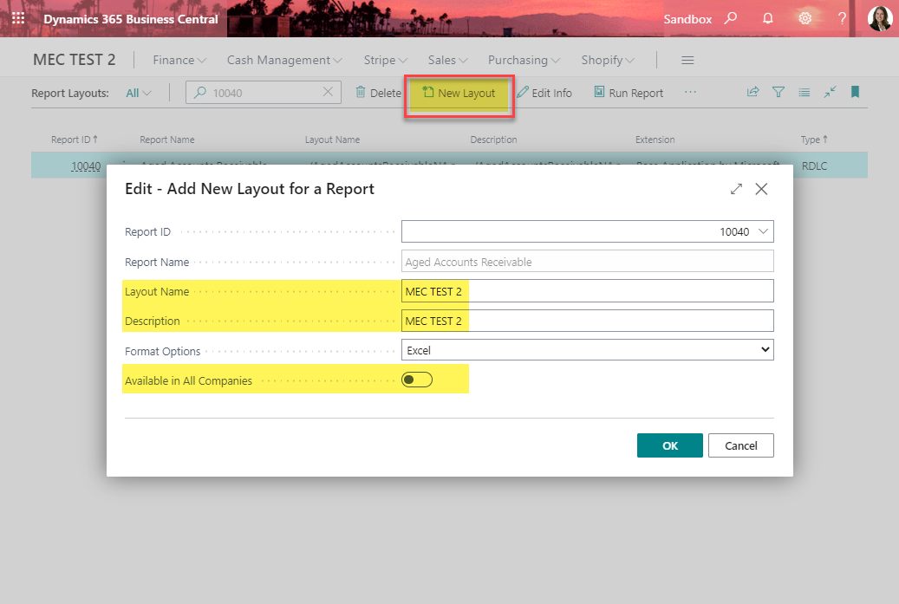Sort by Extension column header
Viewport: 899px width, 604px height.
655,140
